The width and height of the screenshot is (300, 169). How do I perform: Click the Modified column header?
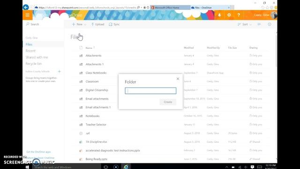(188, 48)
